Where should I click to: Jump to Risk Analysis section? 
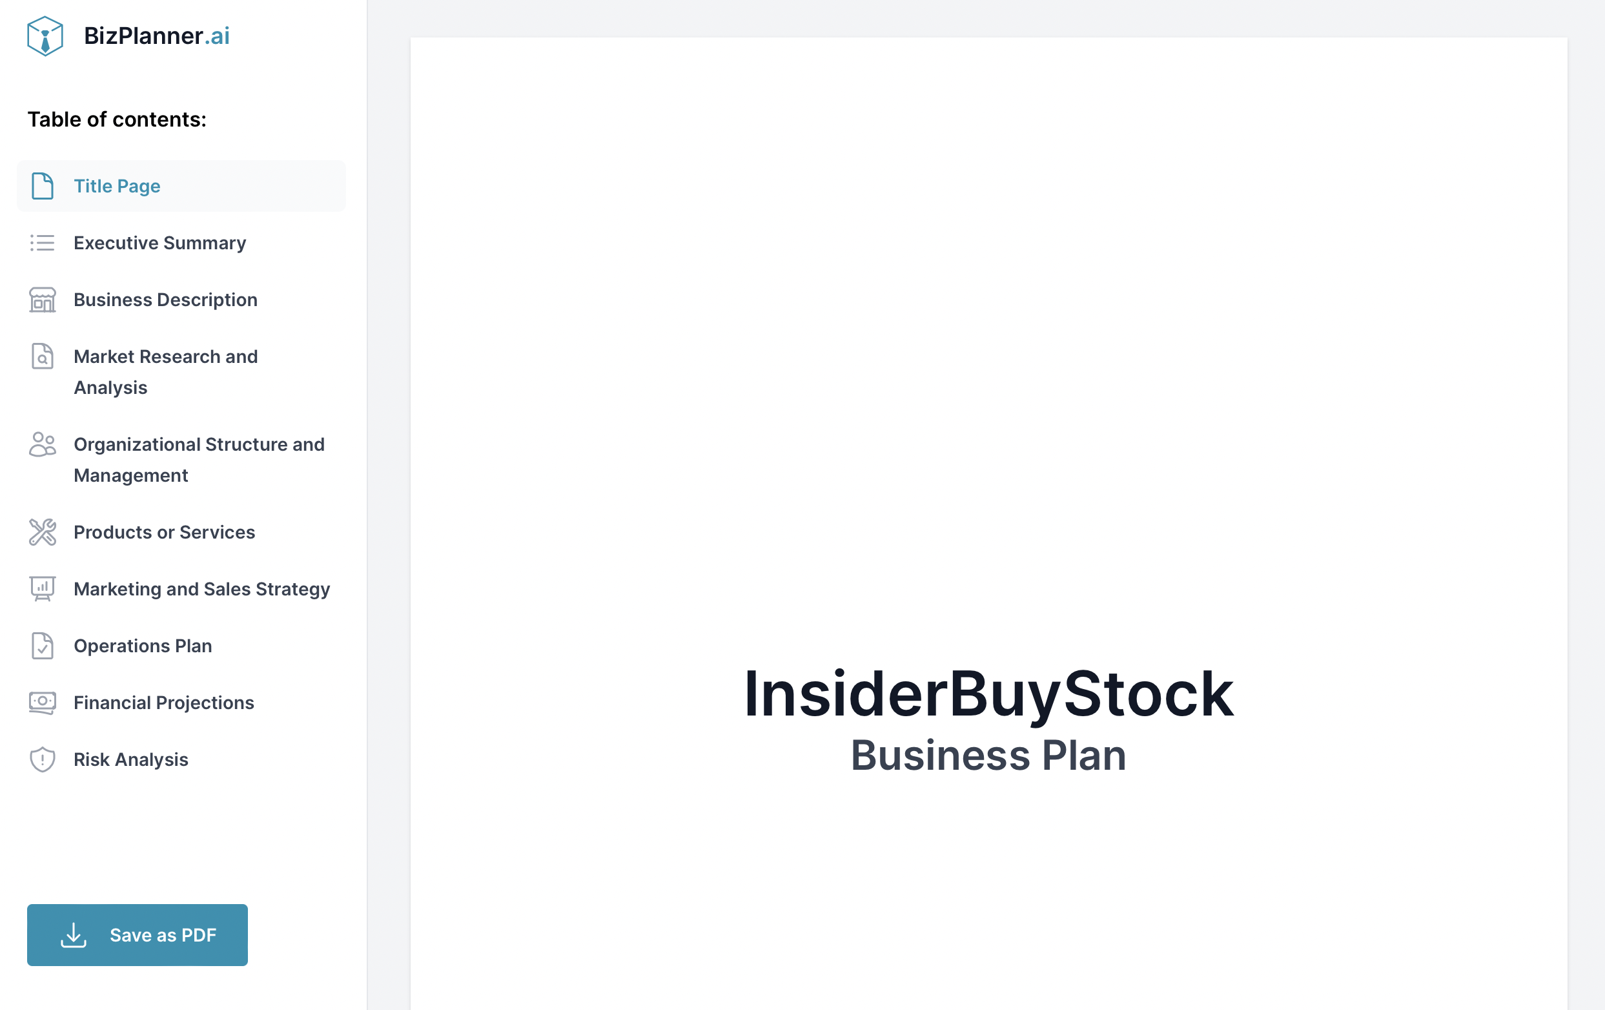click(x=131, y=759)
